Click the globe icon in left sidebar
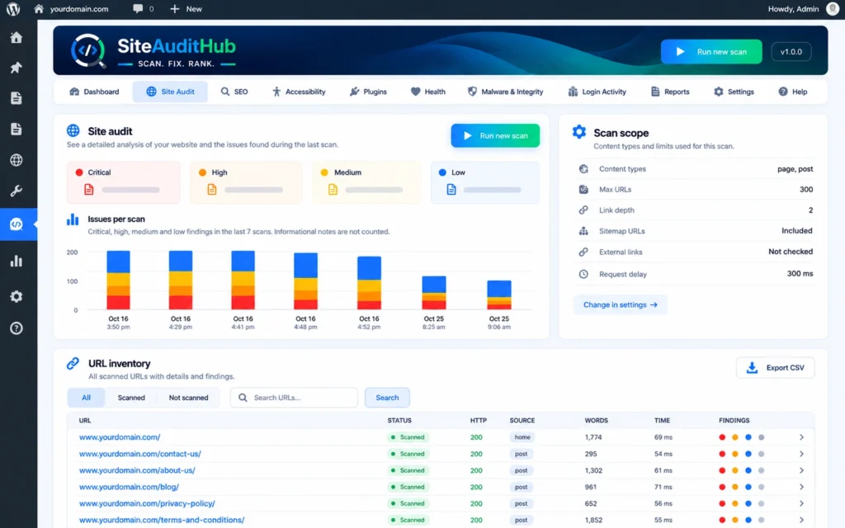 click(17, 160)
